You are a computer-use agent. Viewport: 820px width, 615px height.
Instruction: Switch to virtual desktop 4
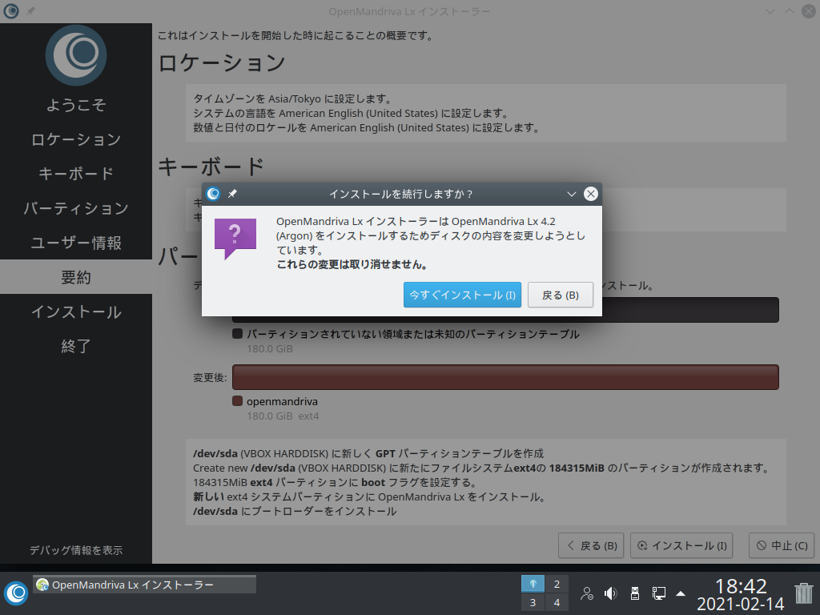(557, 602)
